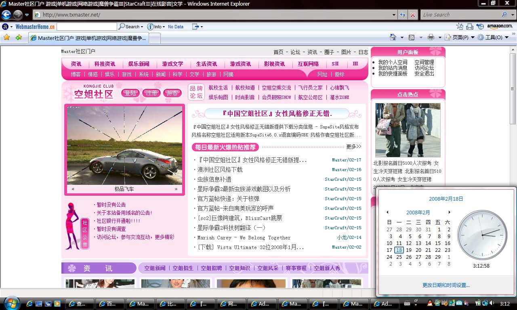Image resolution: width=517 pixels, height=310 pixels.
Task: Open the 关于本站备用域名的公告 notice
Action: (124, 213)
